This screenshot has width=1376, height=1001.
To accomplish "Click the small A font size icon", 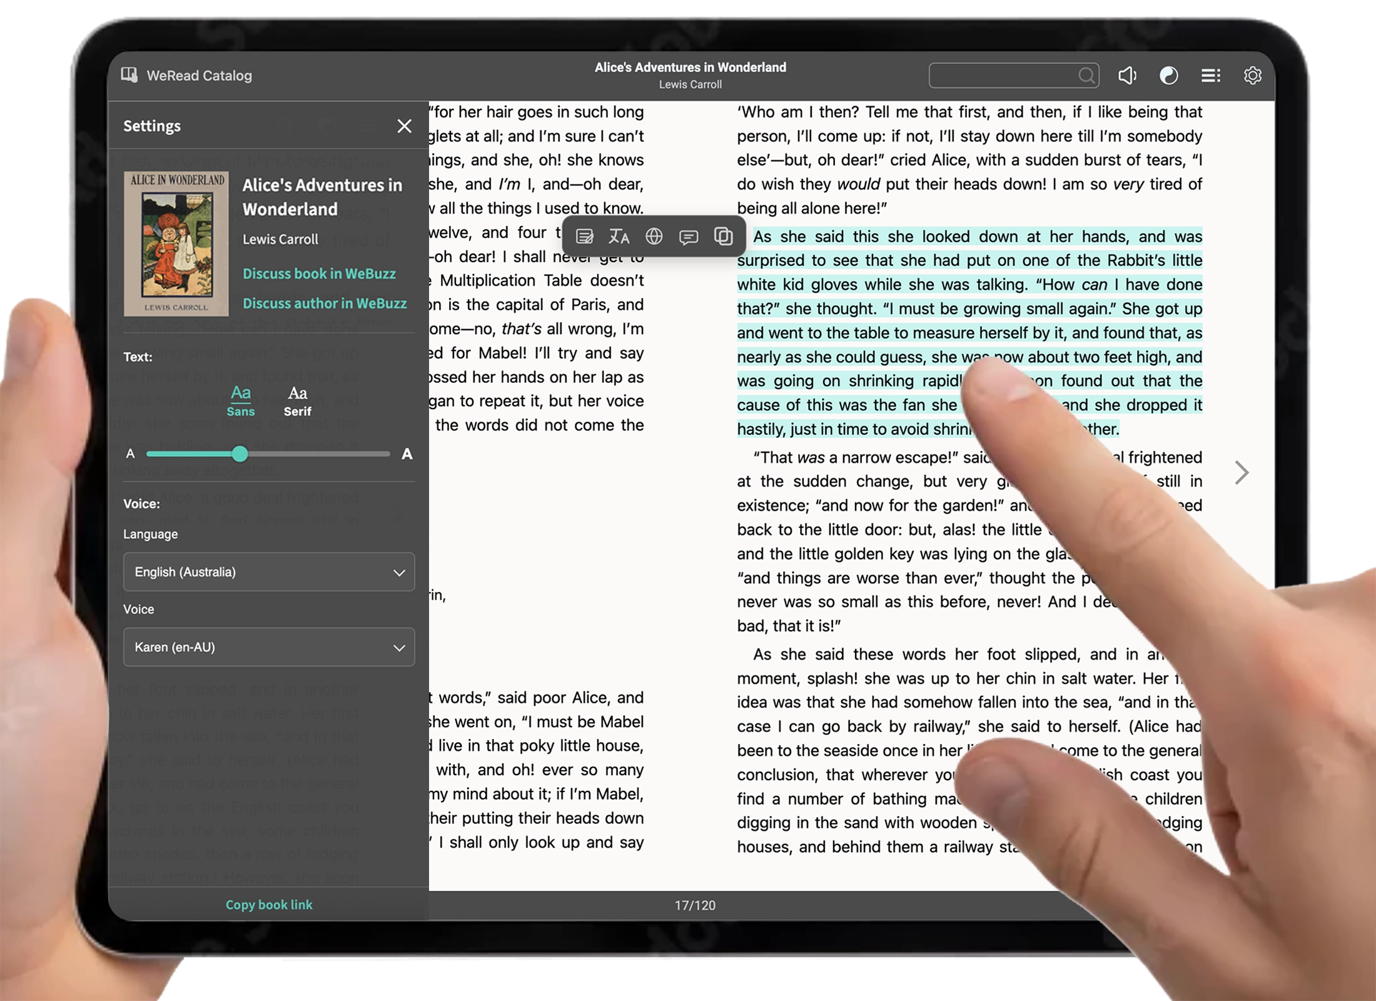I will (x=130, y=454).
